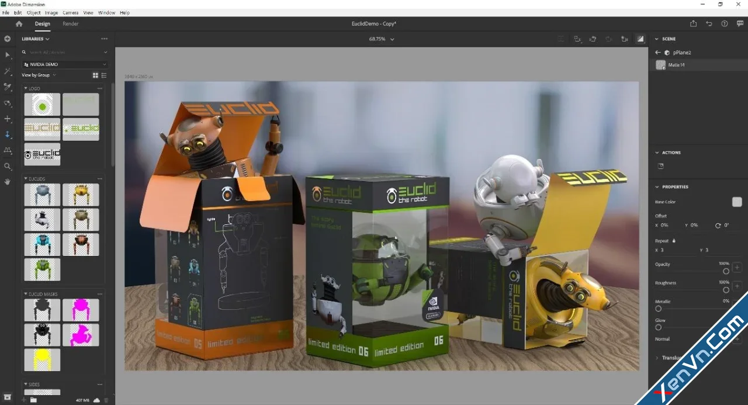The width and height of the screenshot is (748, 405).
Task: Open the Libraries panel more options dots
Action: pyautogui.click(x=104, y=39)
